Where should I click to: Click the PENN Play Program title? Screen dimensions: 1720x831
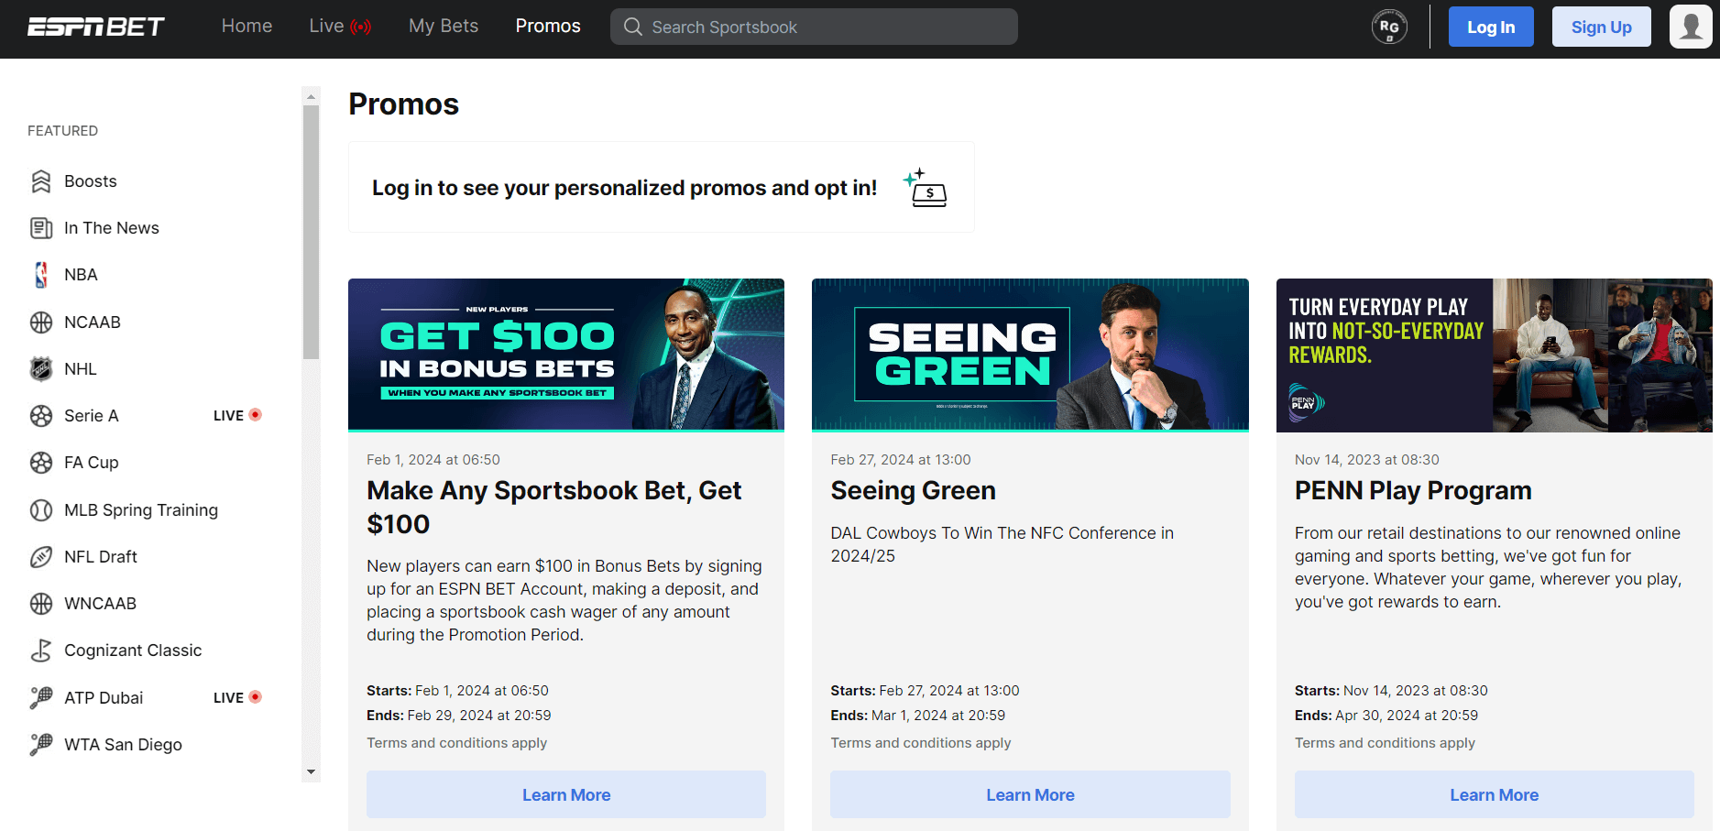1413,490
